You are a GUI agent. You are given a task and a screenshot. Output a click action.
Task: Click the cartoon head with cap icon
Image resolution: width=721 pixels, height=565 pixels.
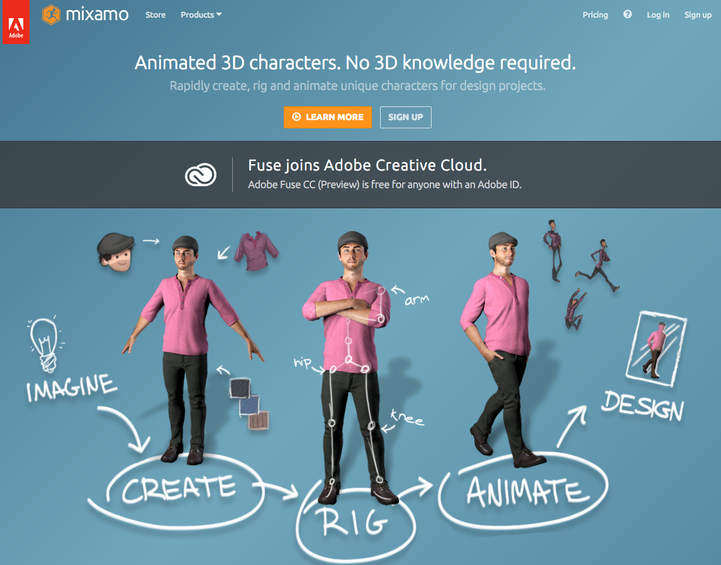pyautogui.click(x=115, y=252)
